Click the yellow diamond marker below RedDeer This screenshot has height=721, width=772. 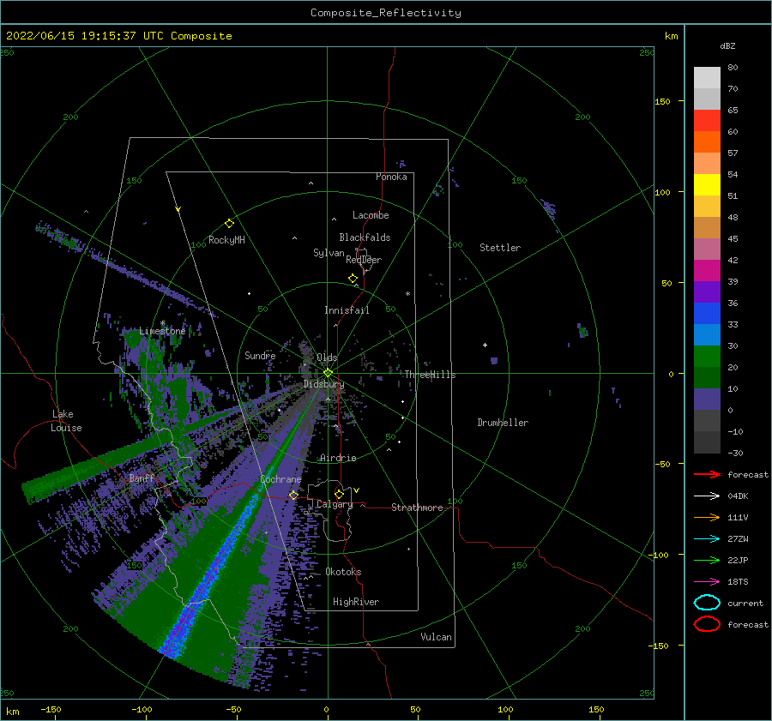353,279
